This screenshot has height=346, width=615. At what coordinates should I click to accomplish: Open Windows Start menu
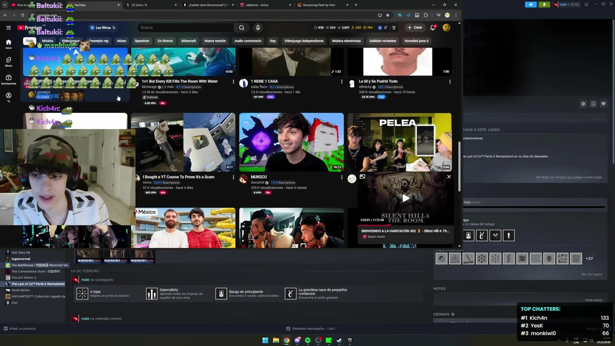[x=265, y=340]
